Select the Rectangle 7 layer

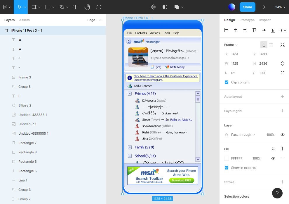click(27, 143)
